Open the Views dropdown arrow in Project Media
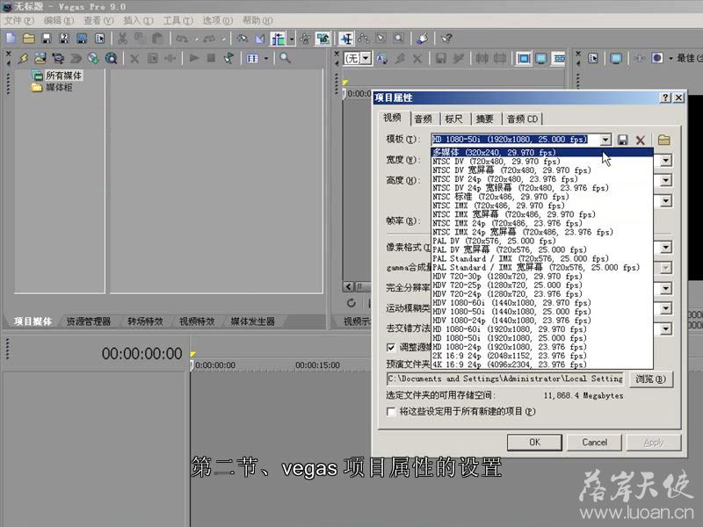Screen dimensions: 703x527 click(x=266, y=58)
